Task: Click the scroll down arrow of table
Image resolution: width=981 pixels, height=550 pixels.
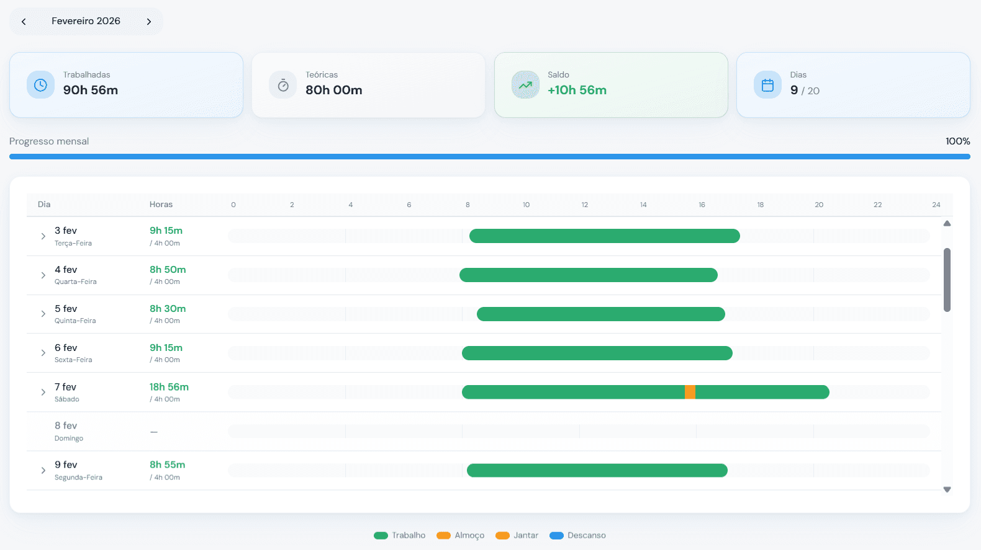Action: [947, 490]
